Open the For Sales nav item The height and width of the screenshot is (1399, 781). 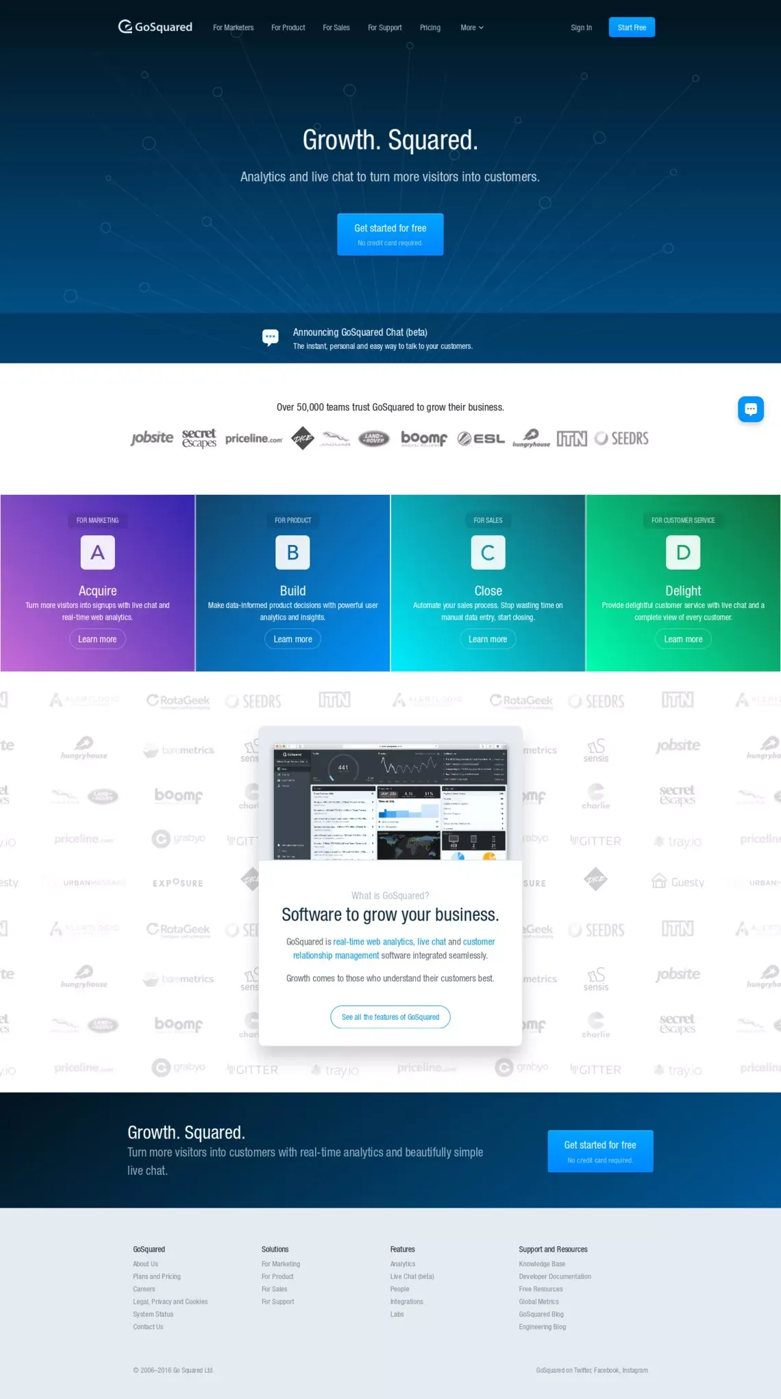click(336, 28)
